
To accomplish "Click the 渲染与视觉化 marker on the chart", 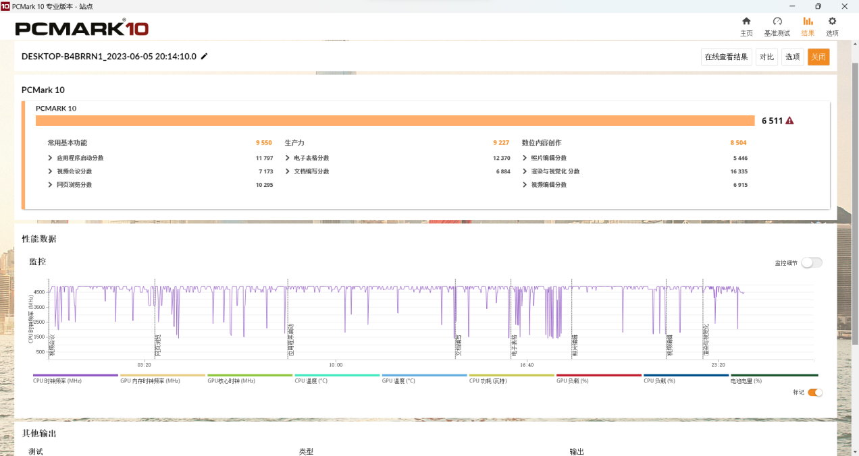I will click(x=706, y=340).
